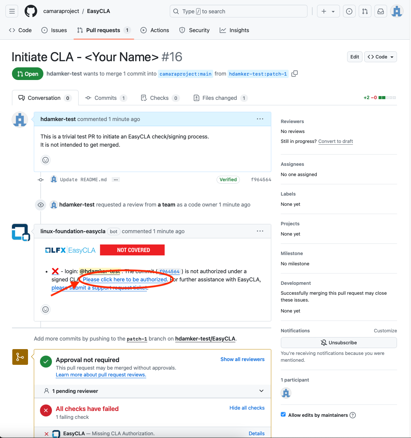Screen dimensions: 411x438
Task: Open the Actions repository tab
Action: [155, 30]
